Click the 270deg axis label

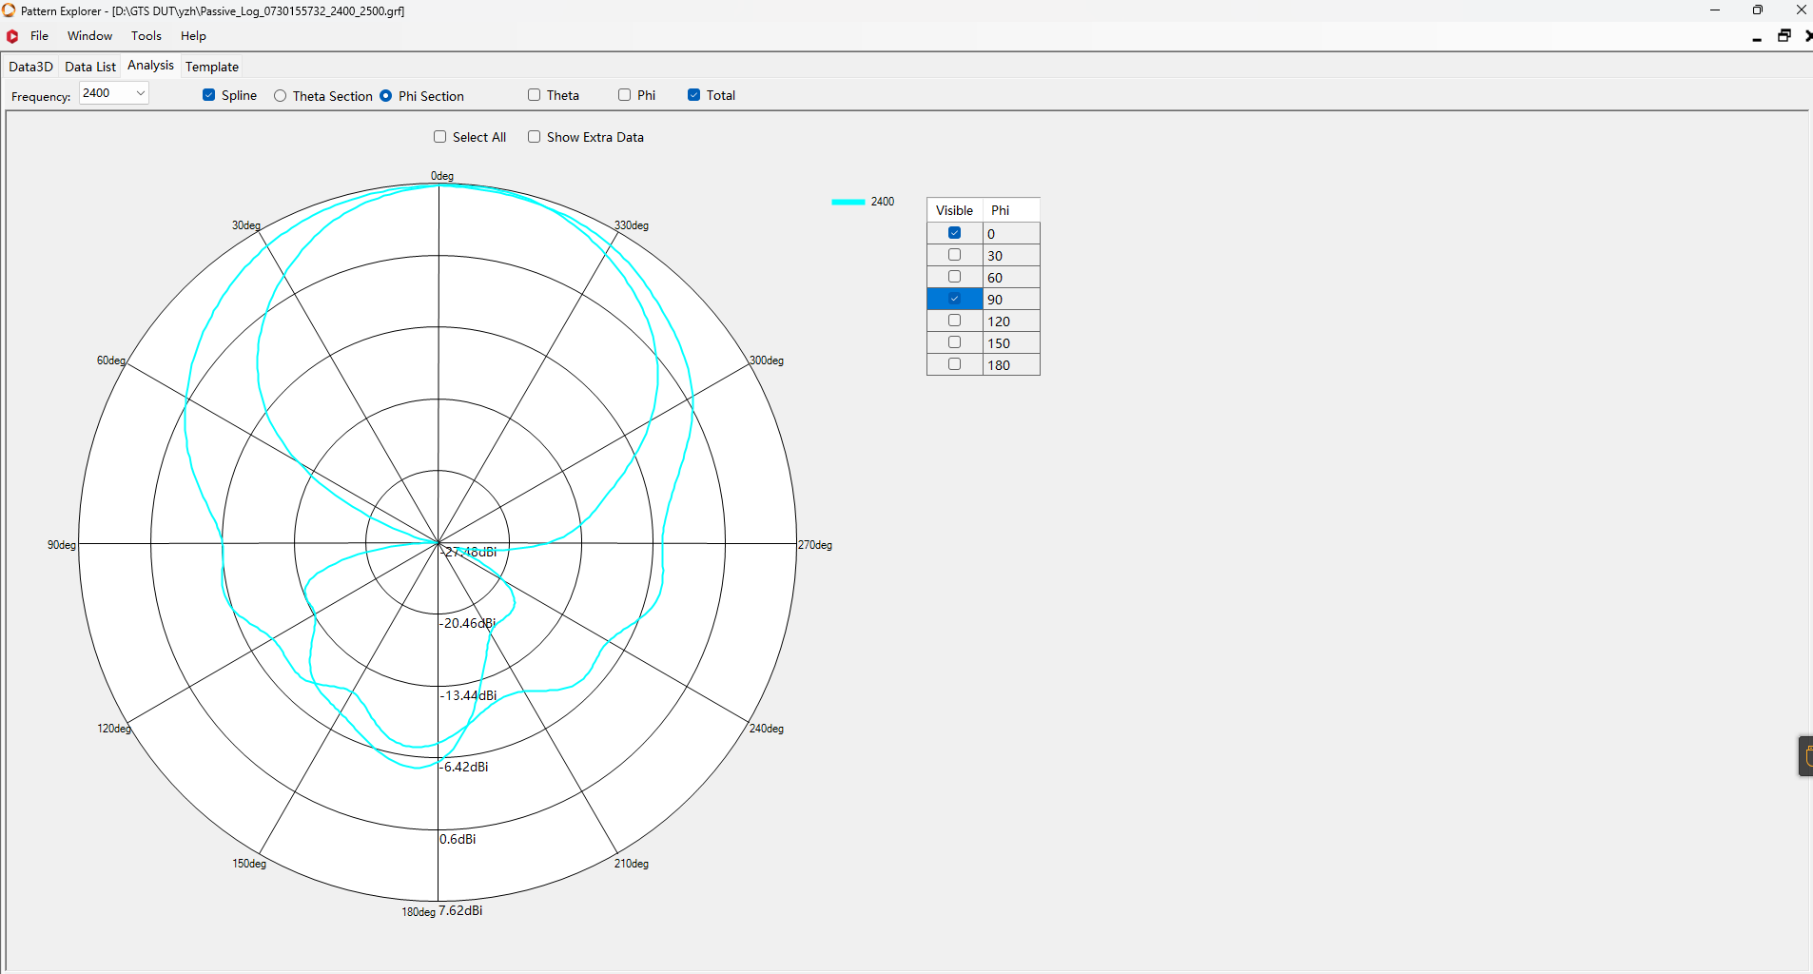[x=815, y=545]
